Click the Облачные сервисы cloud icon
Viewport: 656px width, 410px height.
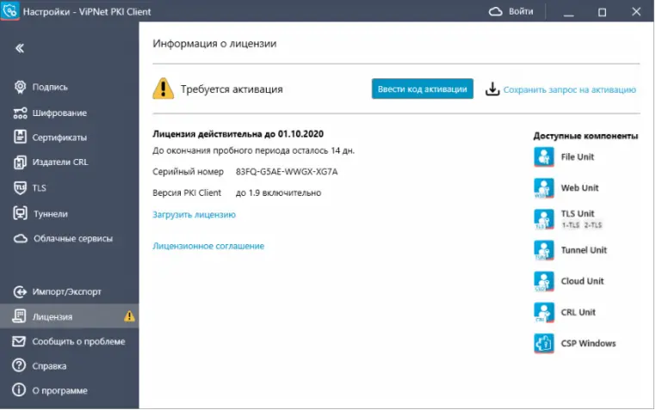20,238
